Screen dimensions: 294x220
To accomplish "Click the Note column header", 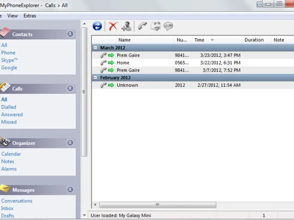I will (282, 40).
